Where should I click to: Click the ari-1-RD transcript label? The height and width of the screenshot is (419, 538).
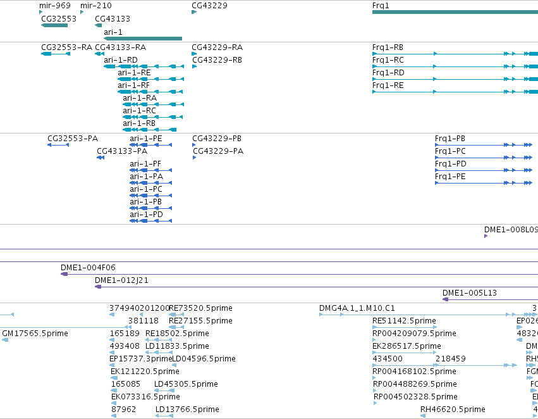coord(121,59)
